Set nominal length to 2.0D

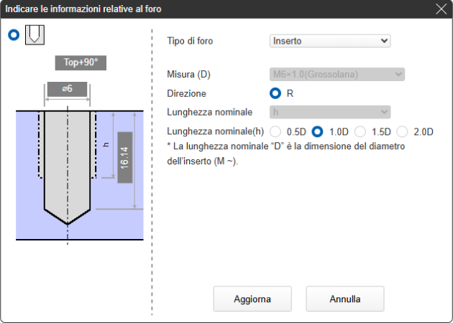tap(402, 131)
